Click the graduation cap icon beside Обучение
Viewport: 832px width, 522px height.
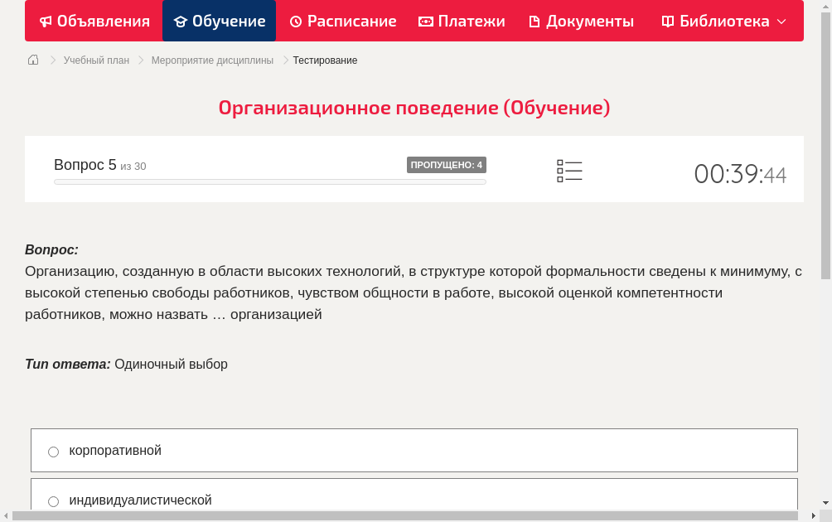pyautogui.click(x=181, y=22)
